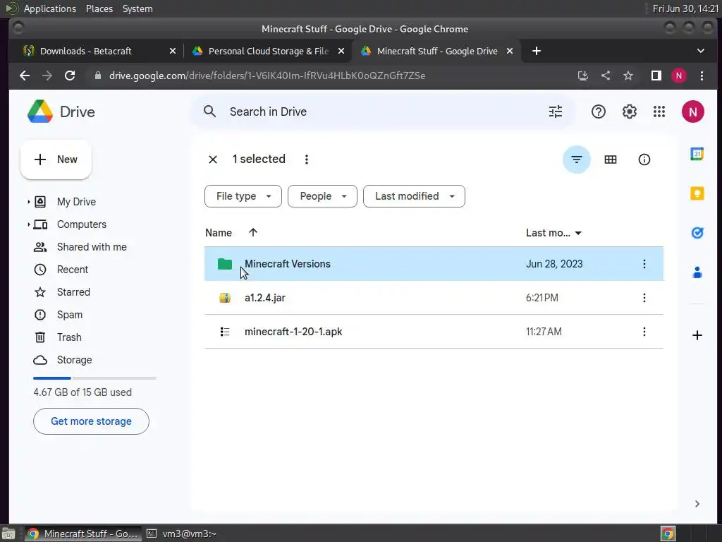Expand Computers tree arrow
The image size is (722, 542).
click(x=28, y=224)
